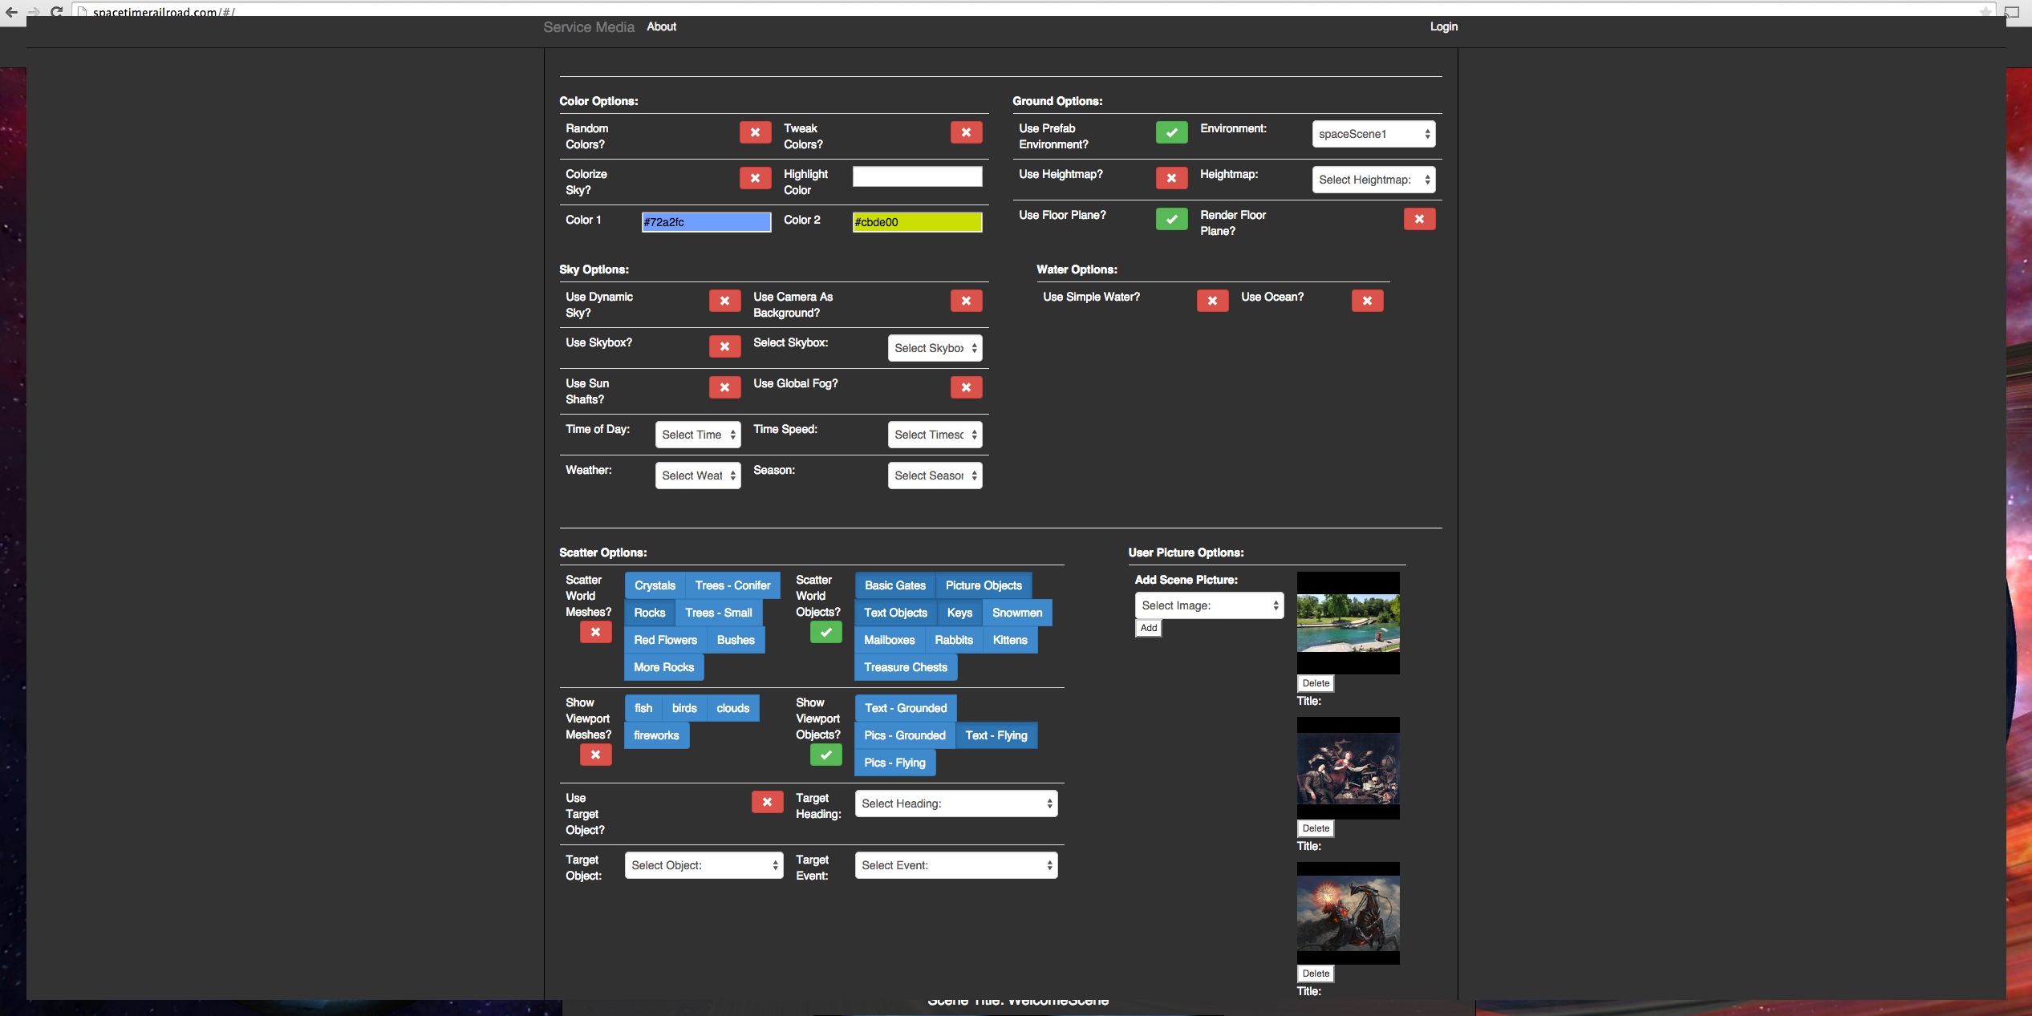Image resolution: width=2032 pixels, height=1016 pixels.
Task: Open the Environment spaceScene1 dropdown
Action: click(x=1373, y=135)
